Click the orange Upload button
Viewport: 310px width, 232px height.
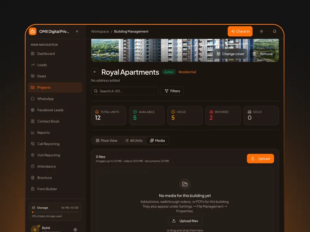[260, 159]
